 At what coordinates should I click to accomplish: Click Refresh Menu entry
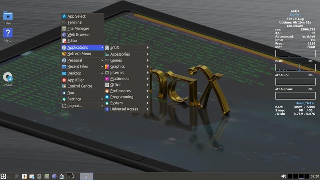click(x=83, y=54)
